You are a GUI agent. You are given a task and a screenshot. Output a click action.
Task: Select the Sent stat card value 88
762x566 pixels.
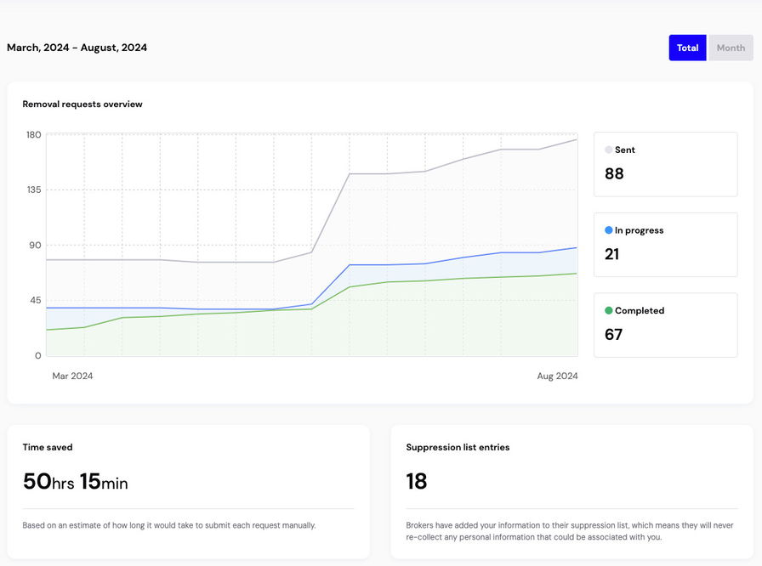614,173
